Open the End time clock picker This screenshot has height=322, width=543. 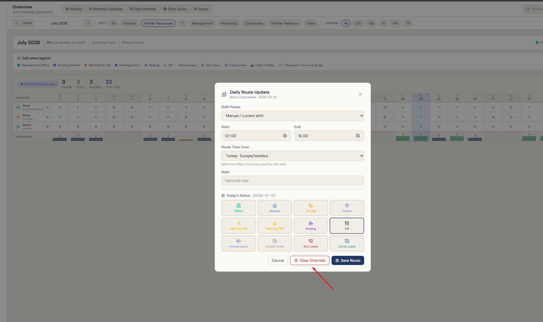click(x=358, y=136)
